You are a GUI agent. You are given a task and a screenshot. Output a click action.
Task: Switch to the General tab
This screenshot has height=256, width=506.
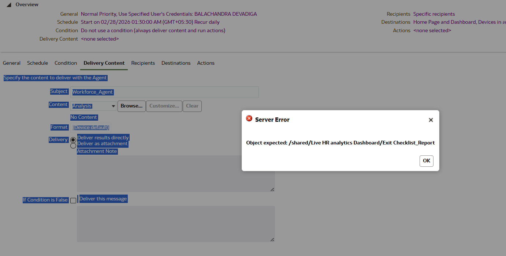(12, 63)
